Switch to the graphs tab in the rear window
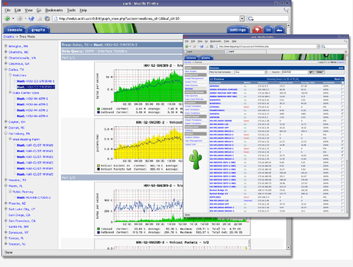 coord(38,30)
